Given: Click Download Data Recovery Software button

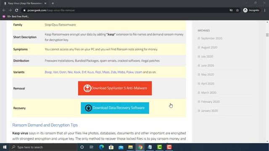Looking at the screenshot, I should (x=115, y=108).
